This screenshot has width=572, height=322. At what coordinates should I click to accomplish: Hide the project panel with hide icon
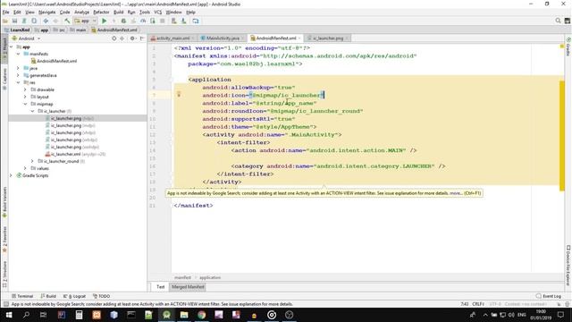pos(142,38)
